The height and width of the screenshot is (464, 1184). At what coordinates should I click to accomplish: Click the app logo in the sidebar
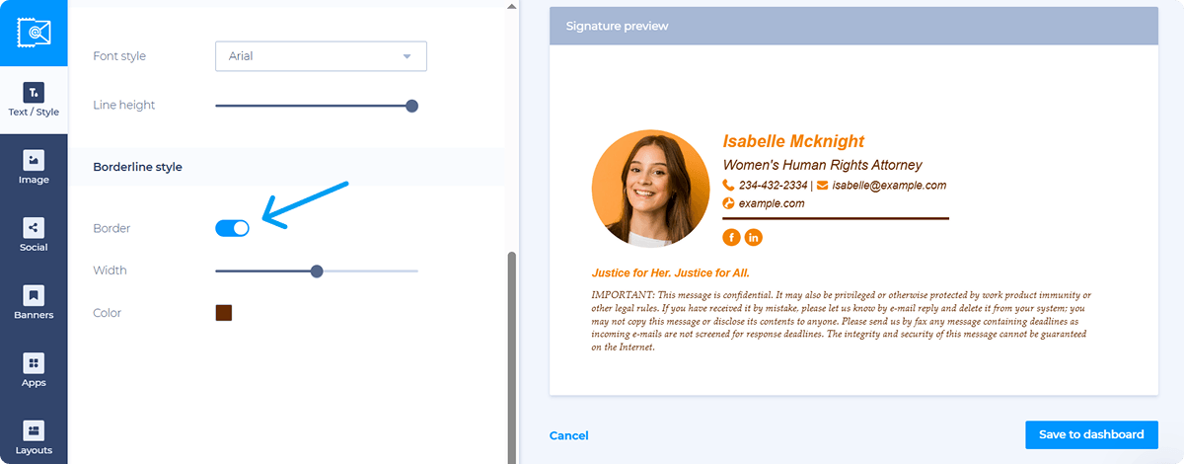[34, 33]
